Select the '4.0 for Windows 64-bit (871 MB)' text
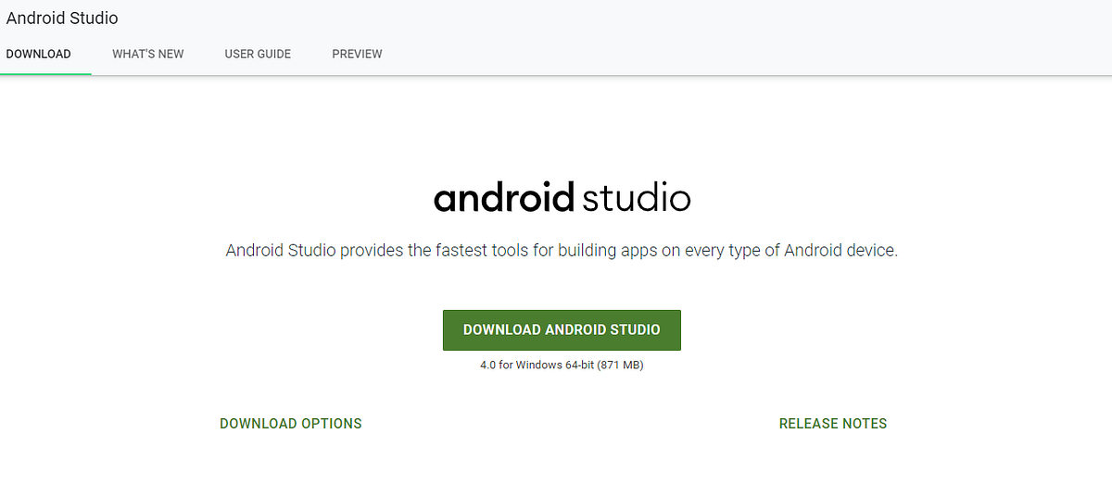The width and height of the screenshot is (1112, 483). click(x=562, y=365)
